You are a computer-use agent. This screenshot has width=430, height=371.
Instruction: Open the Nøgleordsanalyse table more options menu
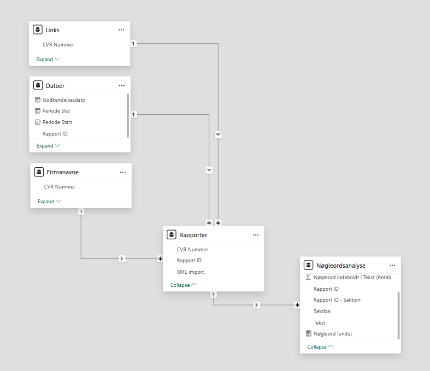click(x=392, y=266)
